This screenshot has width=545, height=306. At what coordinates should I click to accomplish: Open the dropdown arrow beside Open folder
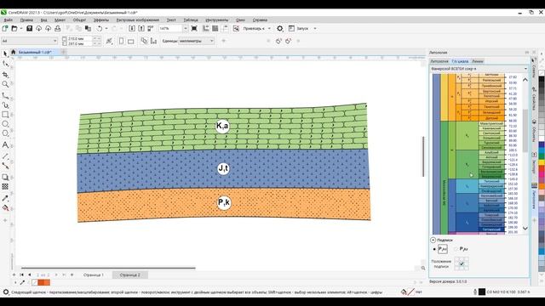tap(21, 28)
